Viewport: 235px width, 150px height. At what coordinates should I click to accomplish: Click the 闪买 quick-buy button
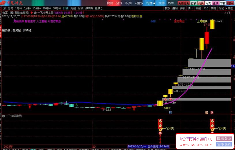point(201,3)
